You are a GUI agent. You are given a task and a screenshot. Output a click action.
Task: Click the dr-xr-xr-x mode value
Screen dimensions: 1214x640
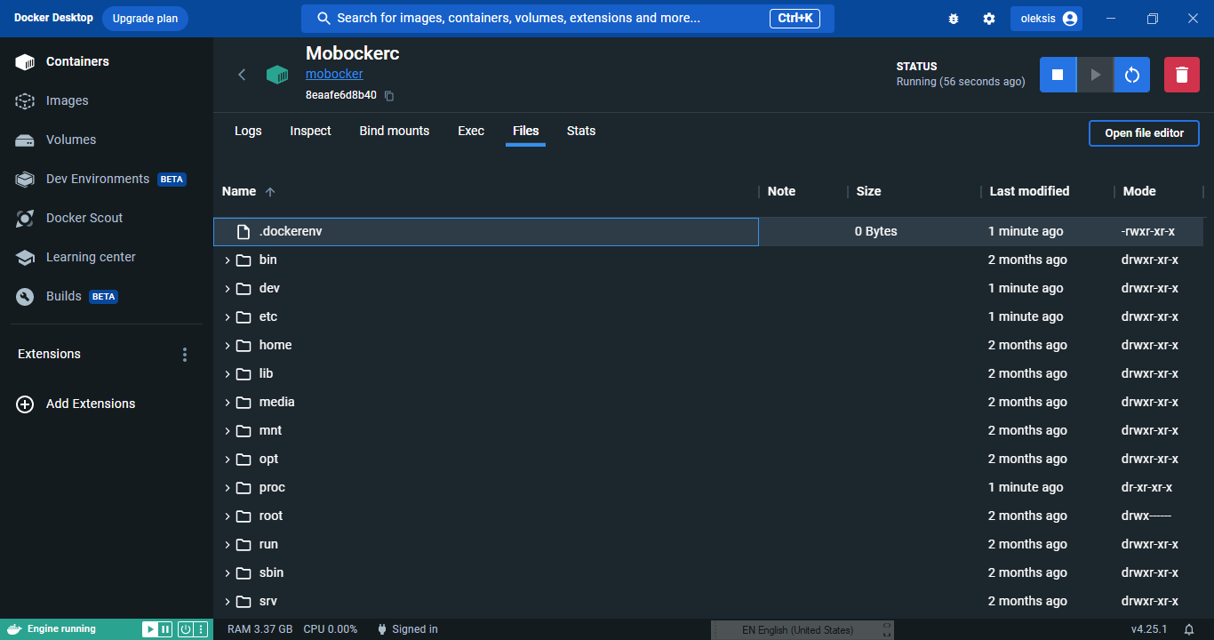[1146, 487]
